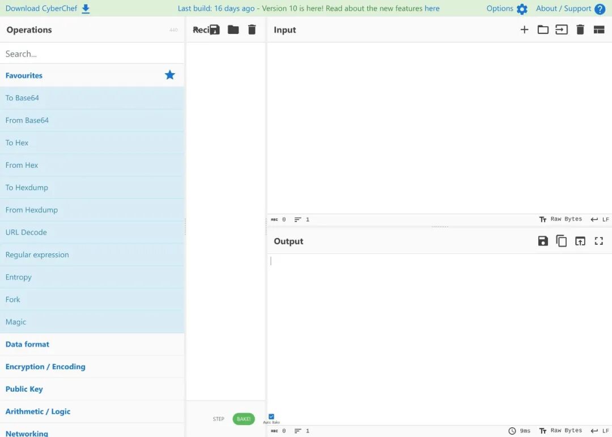Screen dimensions: 612x437
Task: Clear the recipe with the trash icon
Action: pyautogui.click(x=252, y=29)
